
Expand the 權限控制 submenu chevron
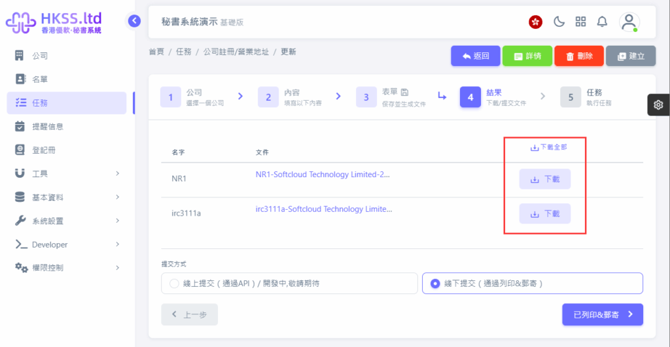pos(118,268)
